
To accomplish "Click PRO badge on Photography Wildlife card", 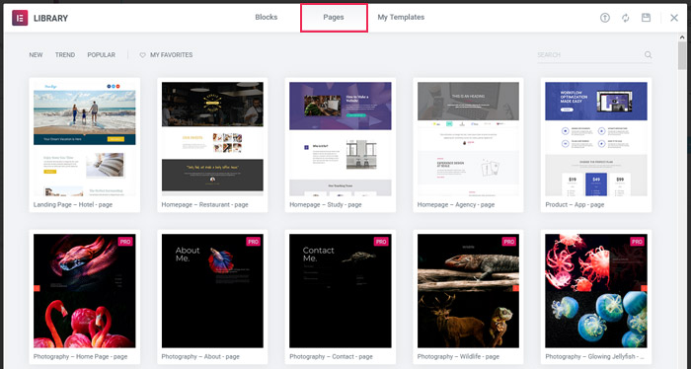I will click(x=509, y=242).
